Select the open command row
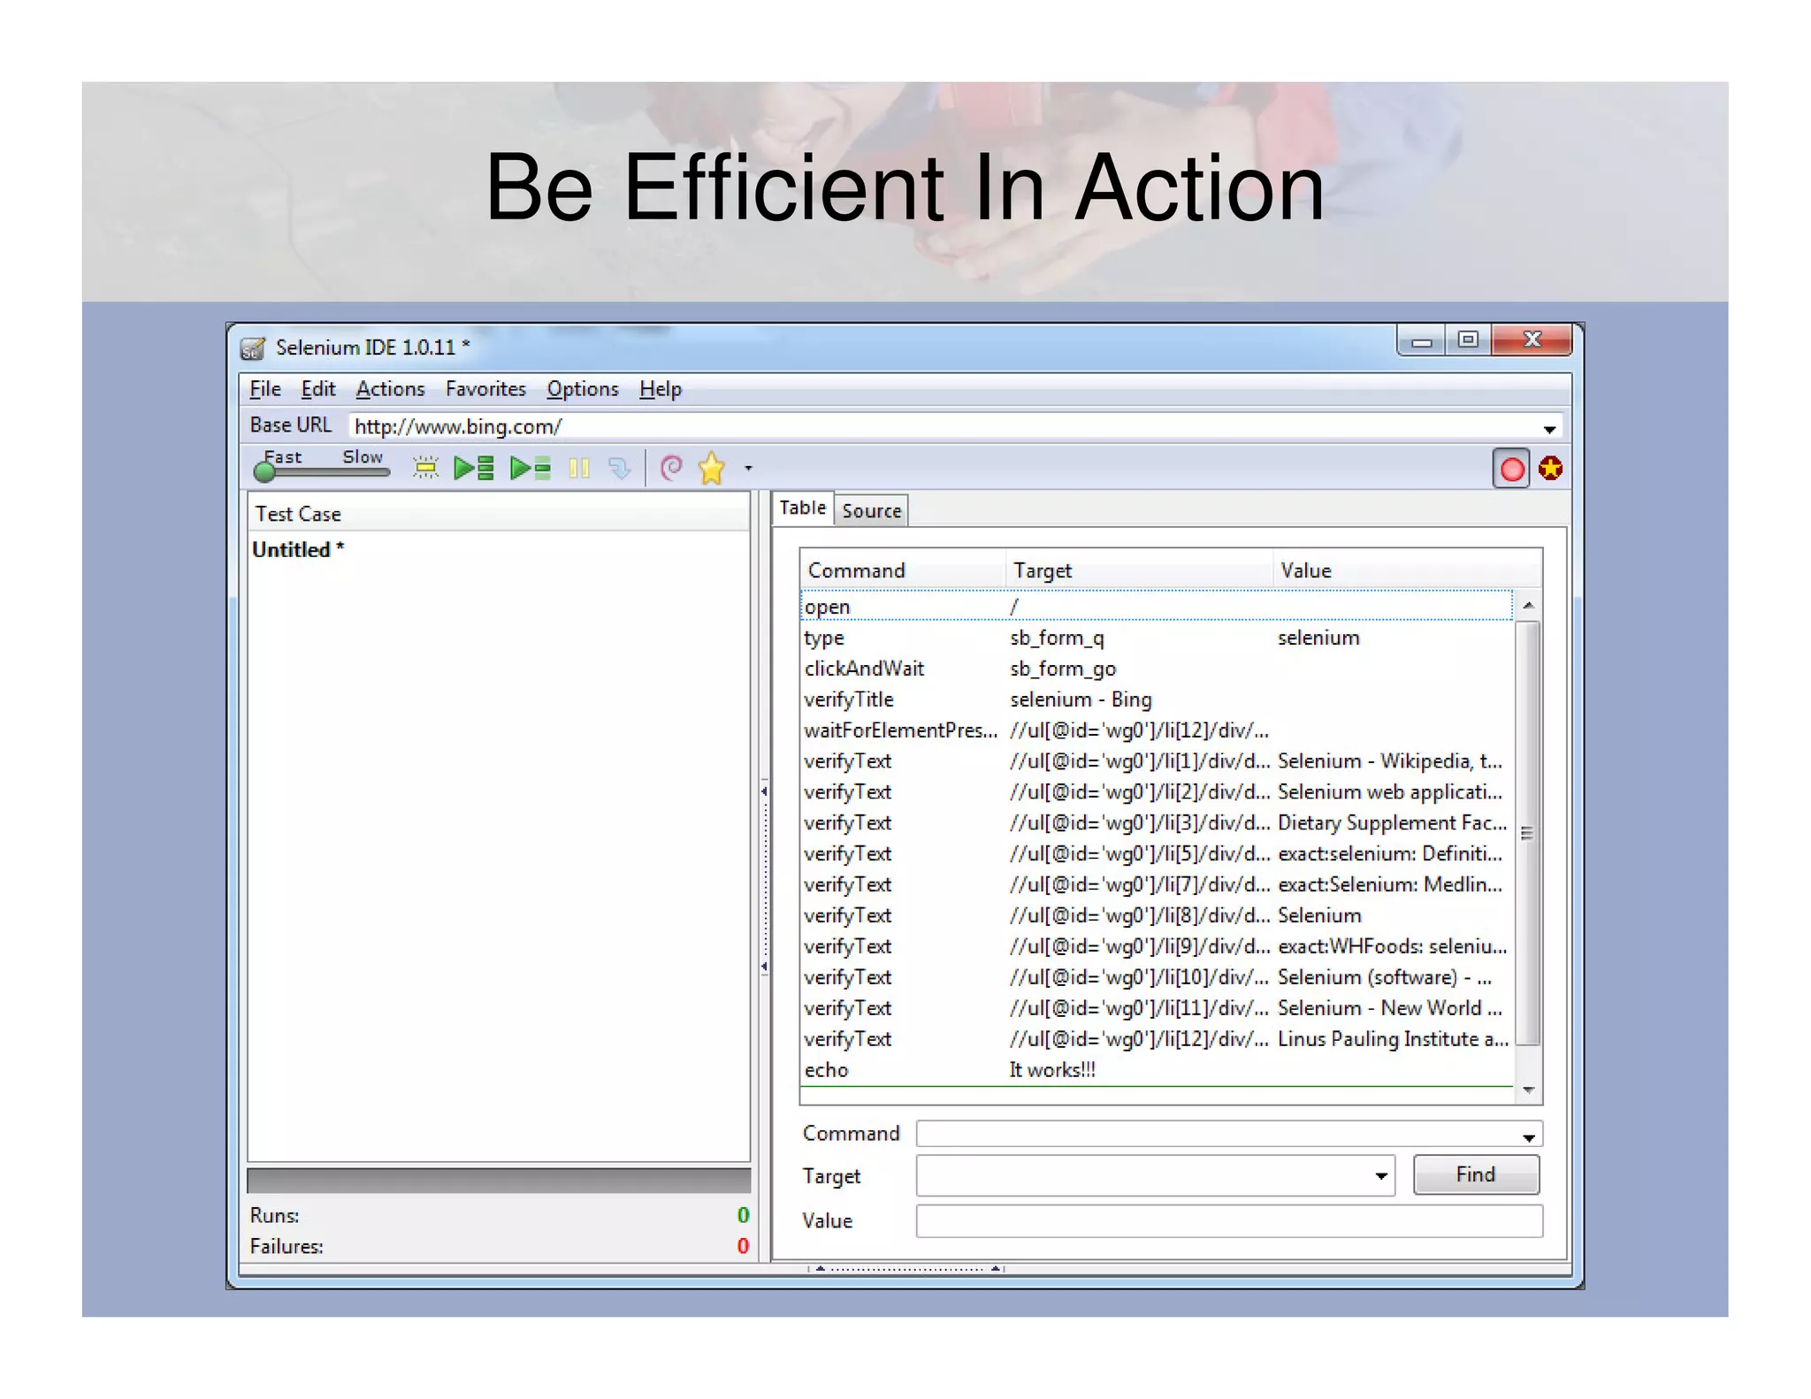The width and height of the screenshot is (1811, 1399). tap(1156, 607)
